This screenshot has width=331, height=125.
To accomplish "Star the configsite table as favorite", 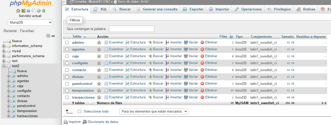I will pyautogui.click(x=99, y=63).
